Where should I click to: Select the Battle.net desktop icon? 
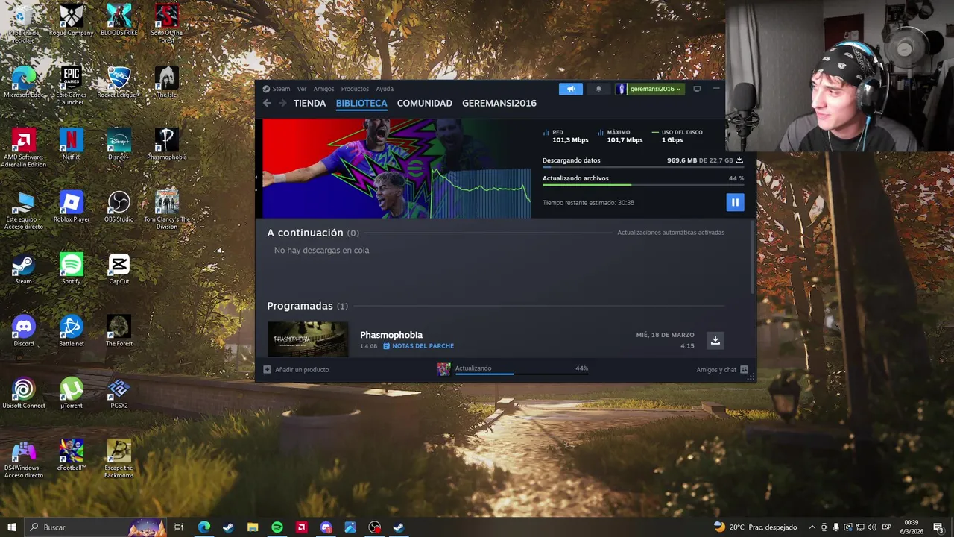[71, 331]
